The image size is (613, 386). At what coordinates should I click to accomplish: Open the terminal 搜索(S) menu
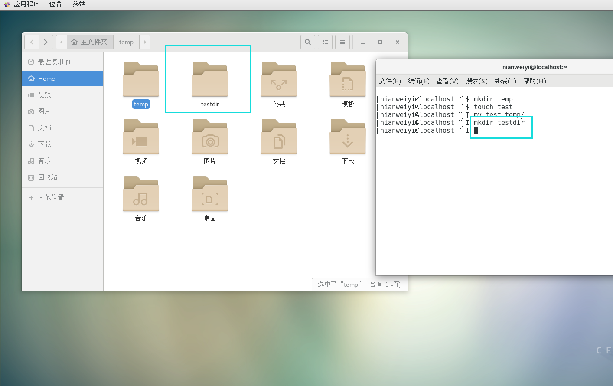click(476, 81)
